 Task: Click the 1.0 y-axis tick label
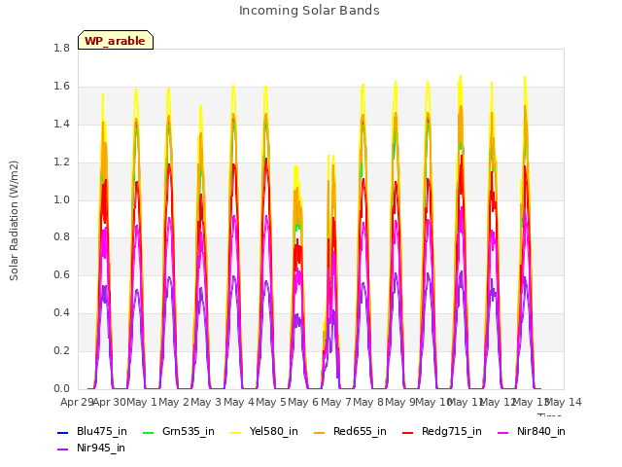(61, 199)
